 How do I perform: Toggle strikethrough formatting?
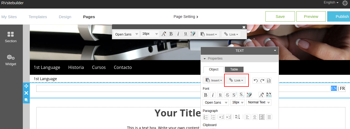pos(227,95)
